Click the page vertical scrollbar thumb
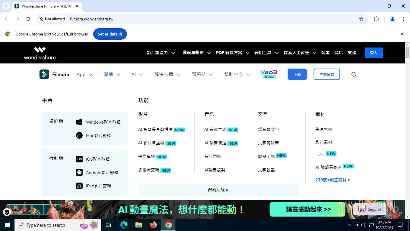 tap(407, 52)
